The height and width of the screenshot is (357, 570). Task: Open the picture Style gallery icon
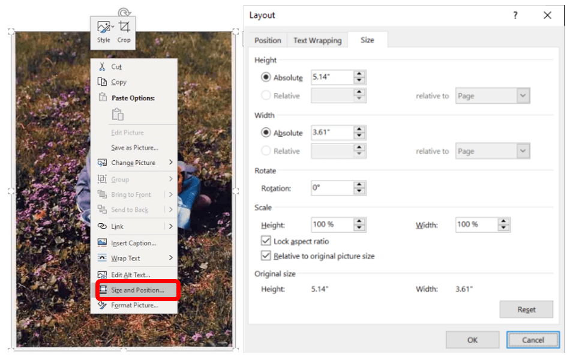click(x=103, y=27)
